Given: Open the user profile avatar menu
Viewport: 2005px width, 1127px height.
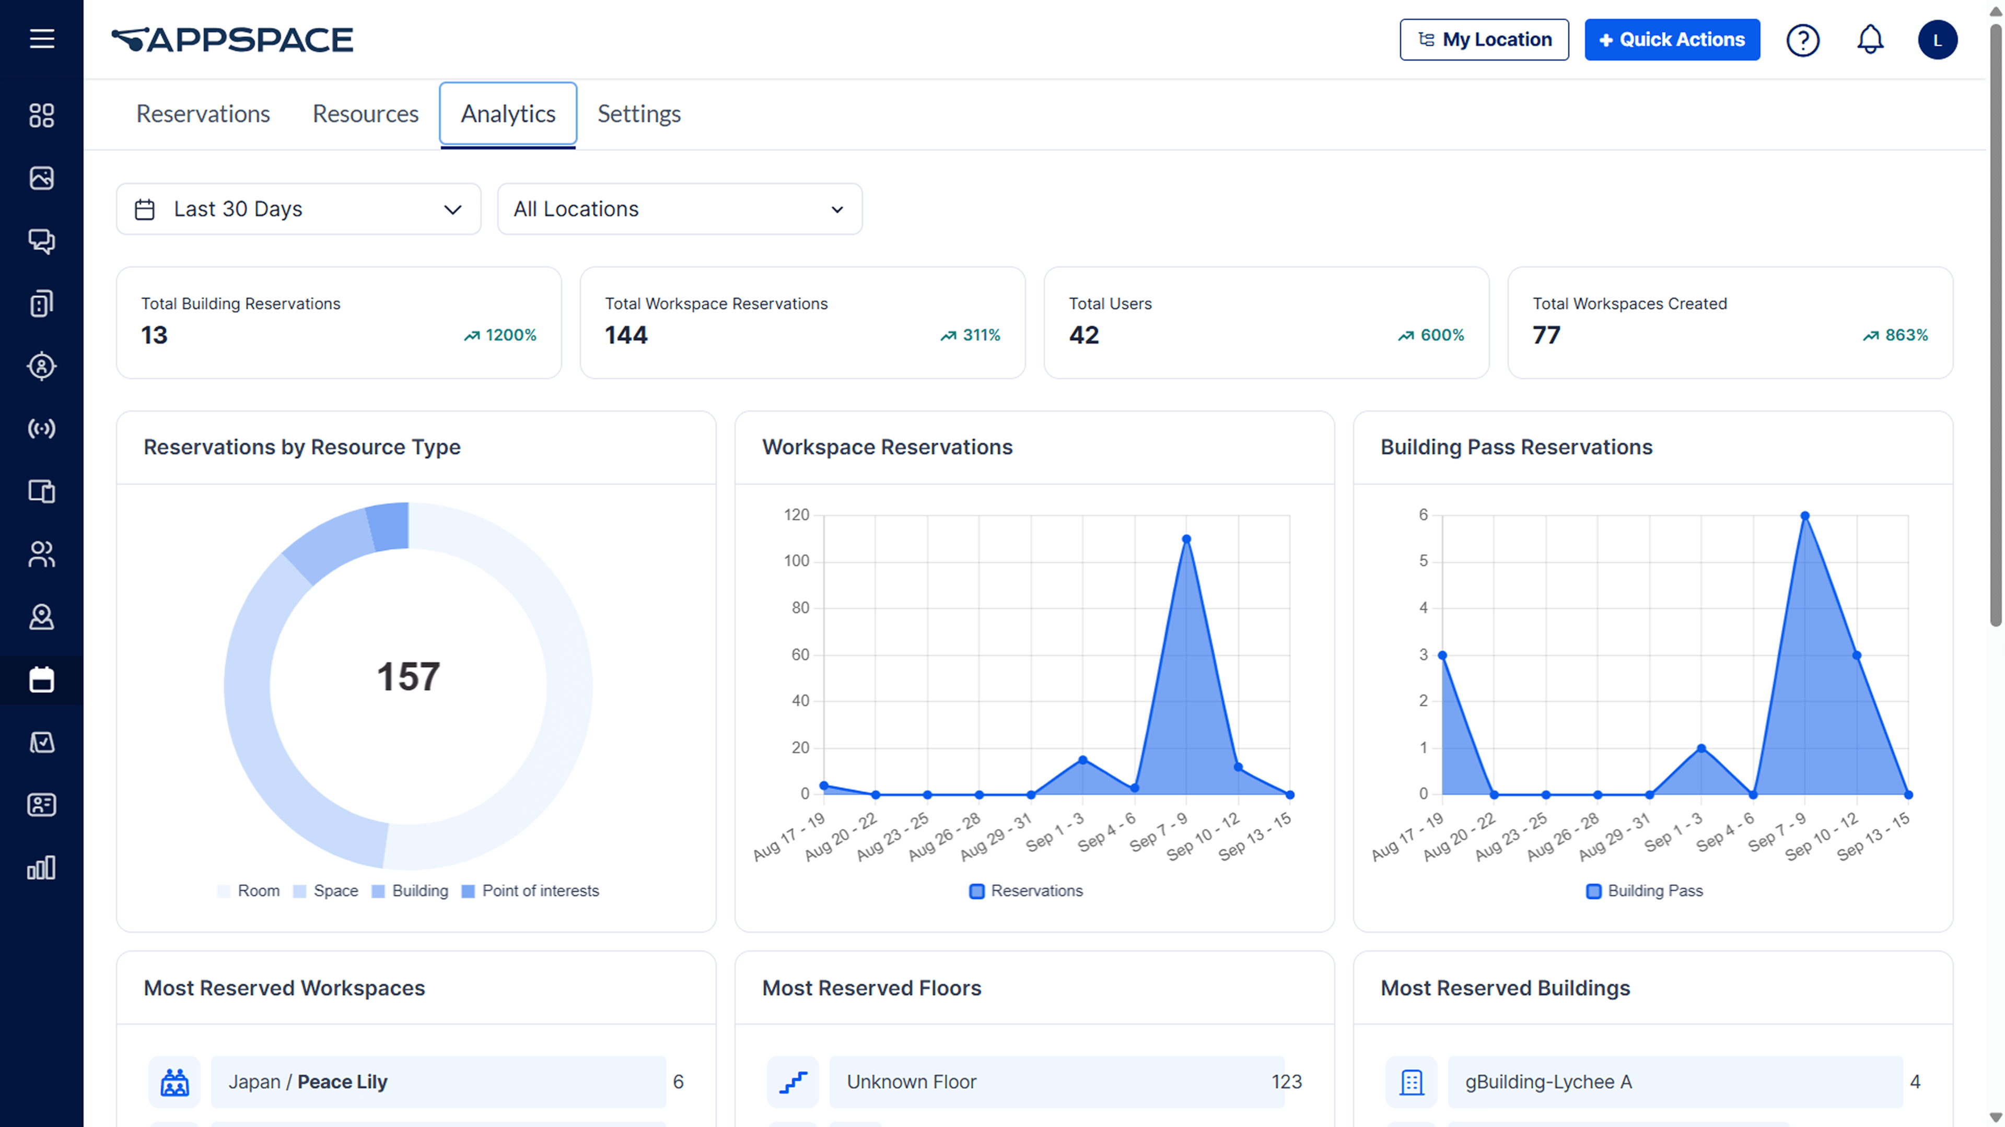Looking at the screenshot, I should pos(1937,40).
